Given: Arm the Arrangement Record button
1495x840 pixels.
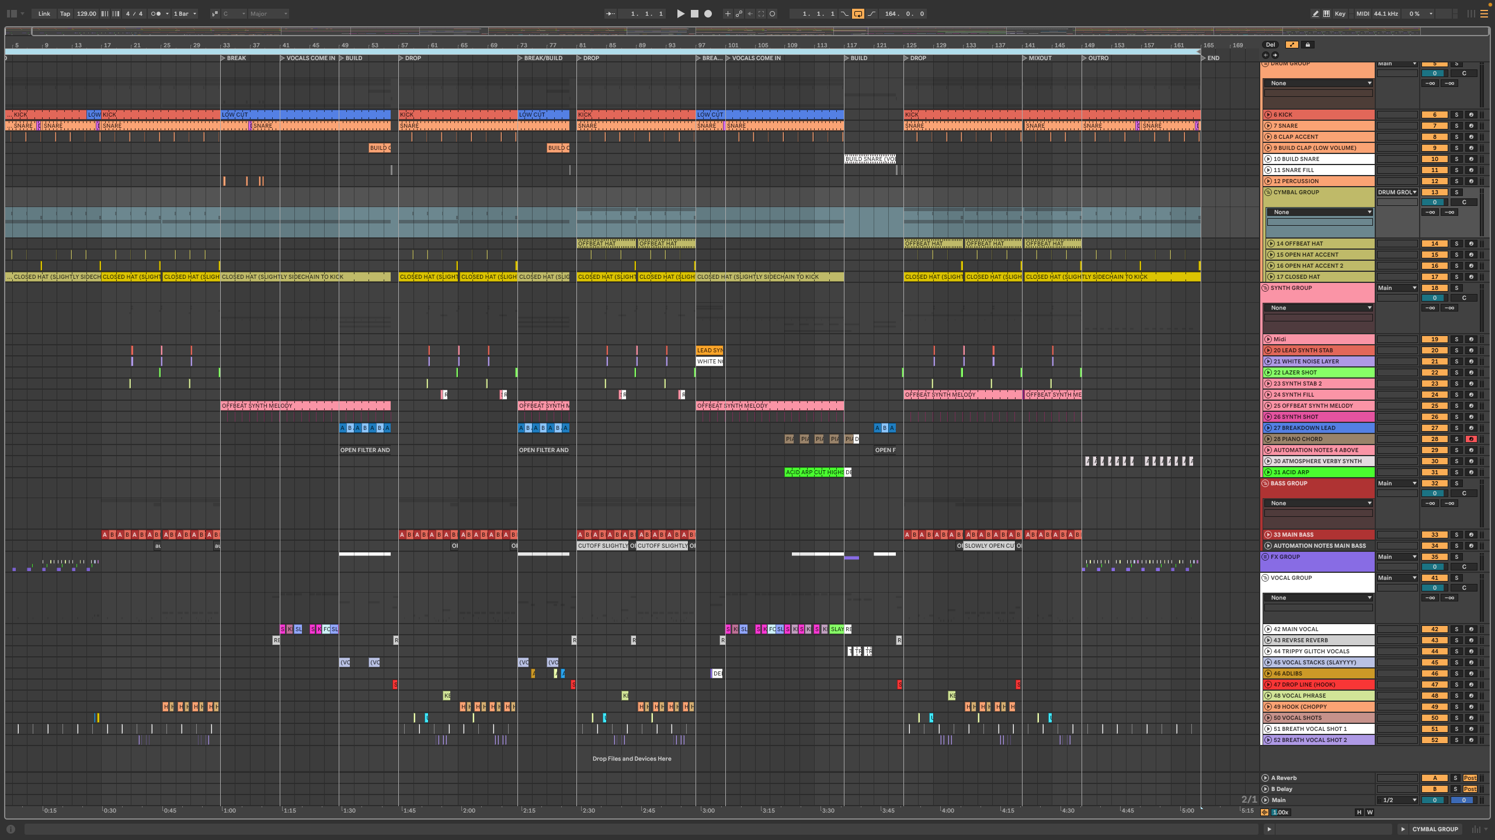Looking at the screenshot, I should point(708,13).
